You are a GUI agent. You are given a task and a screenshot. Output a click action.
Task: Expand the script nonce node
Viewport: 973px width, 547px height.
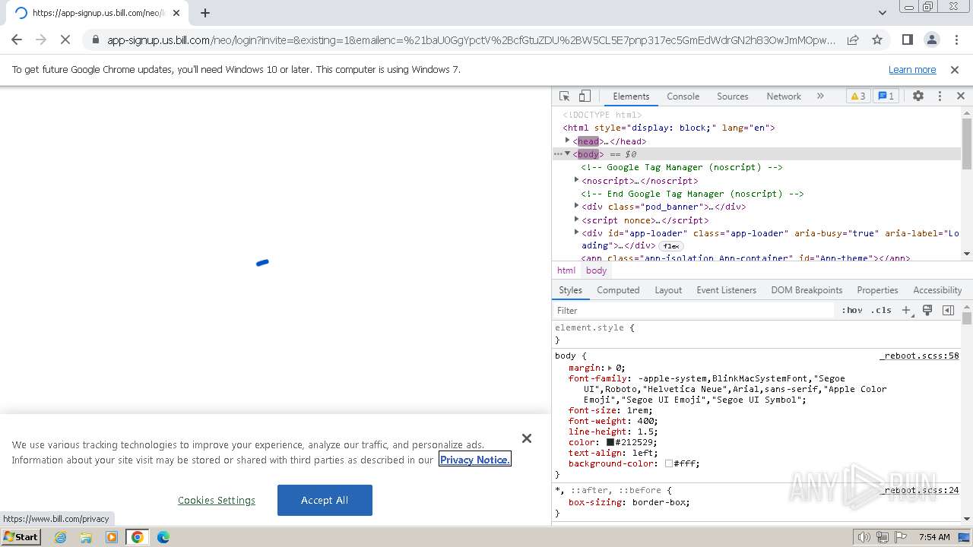click(x=576, y=220)
